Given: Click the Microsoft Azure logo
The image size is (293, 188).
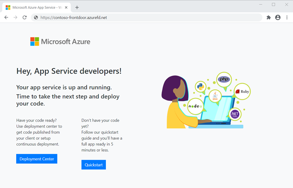Looking at the screenshot, I should (60, 41).
